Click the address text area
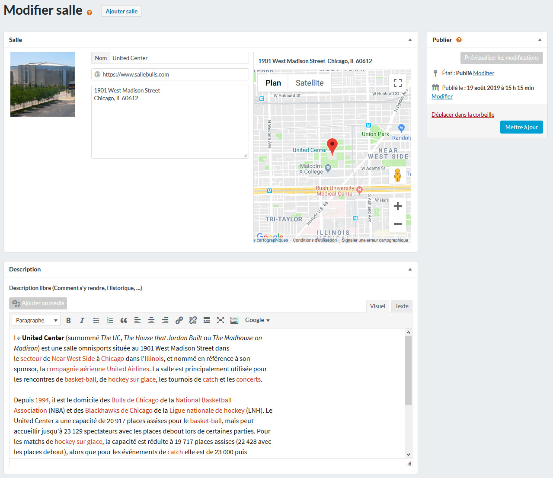This screenshot has height=478, width=553. 170,121
